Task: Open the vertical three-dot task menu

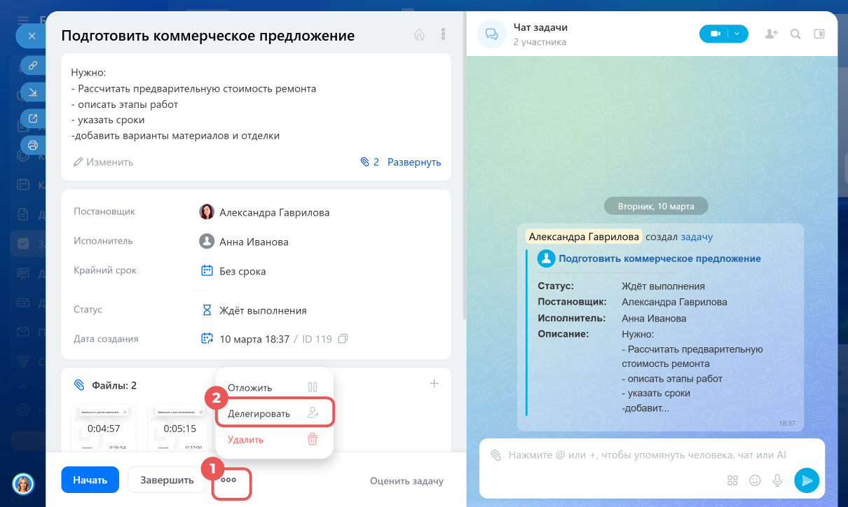Action: click(x=443, y=34)
